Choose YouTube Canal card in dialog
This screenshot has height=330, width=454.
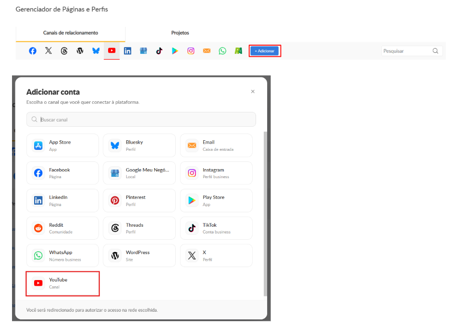click(x=62, y=283)
